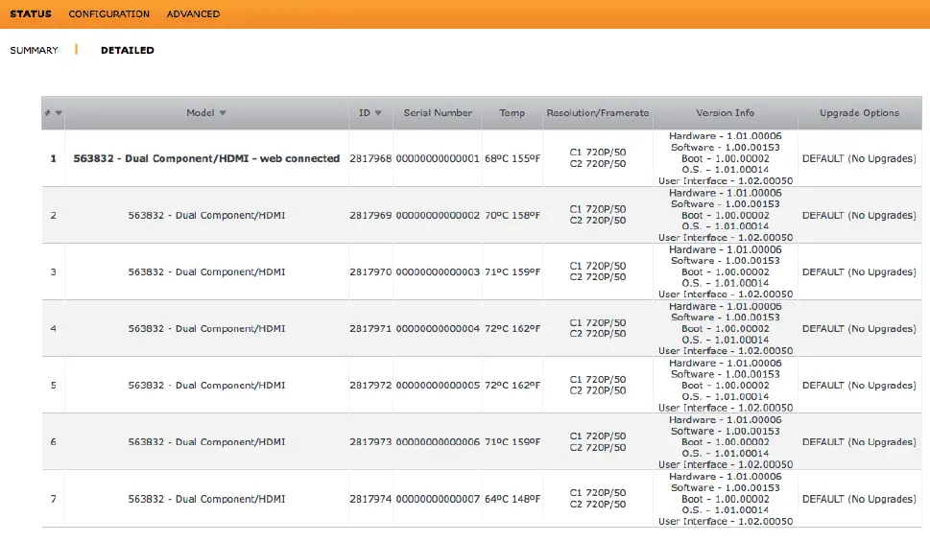Click the model name in row 4
Image resolution: width=930 pixels, height=542 pixels.
pos(206,328)
